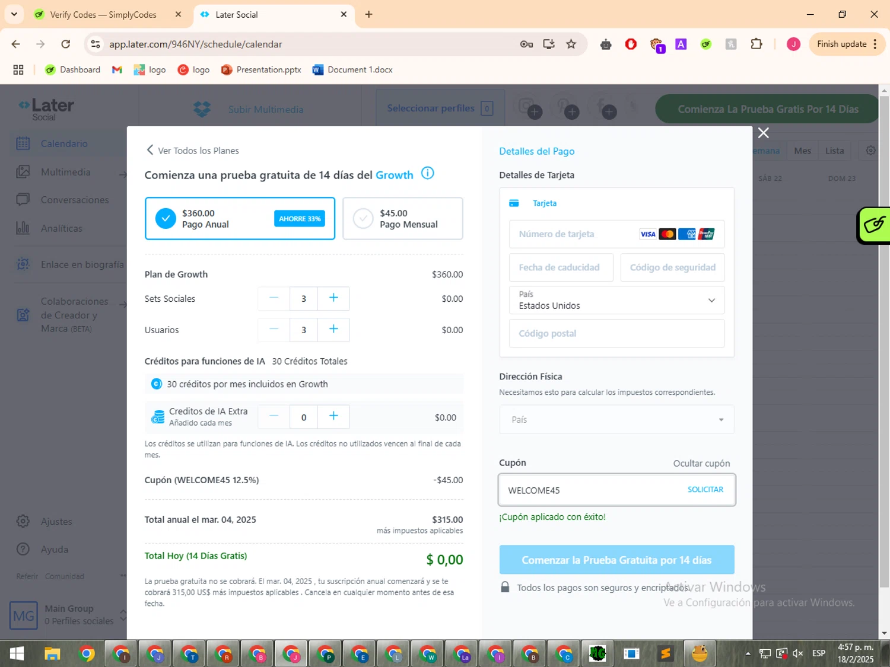Click Comienza La Prueba Gratis Por 14 Días
This screenshot has width=890, height=667.
click(768, 109)
